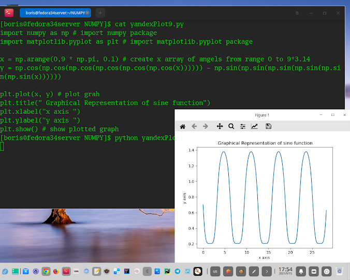Open the power button in tray
Image resolution: width=350 pixels, height=280 pixels.
[327, 272]
